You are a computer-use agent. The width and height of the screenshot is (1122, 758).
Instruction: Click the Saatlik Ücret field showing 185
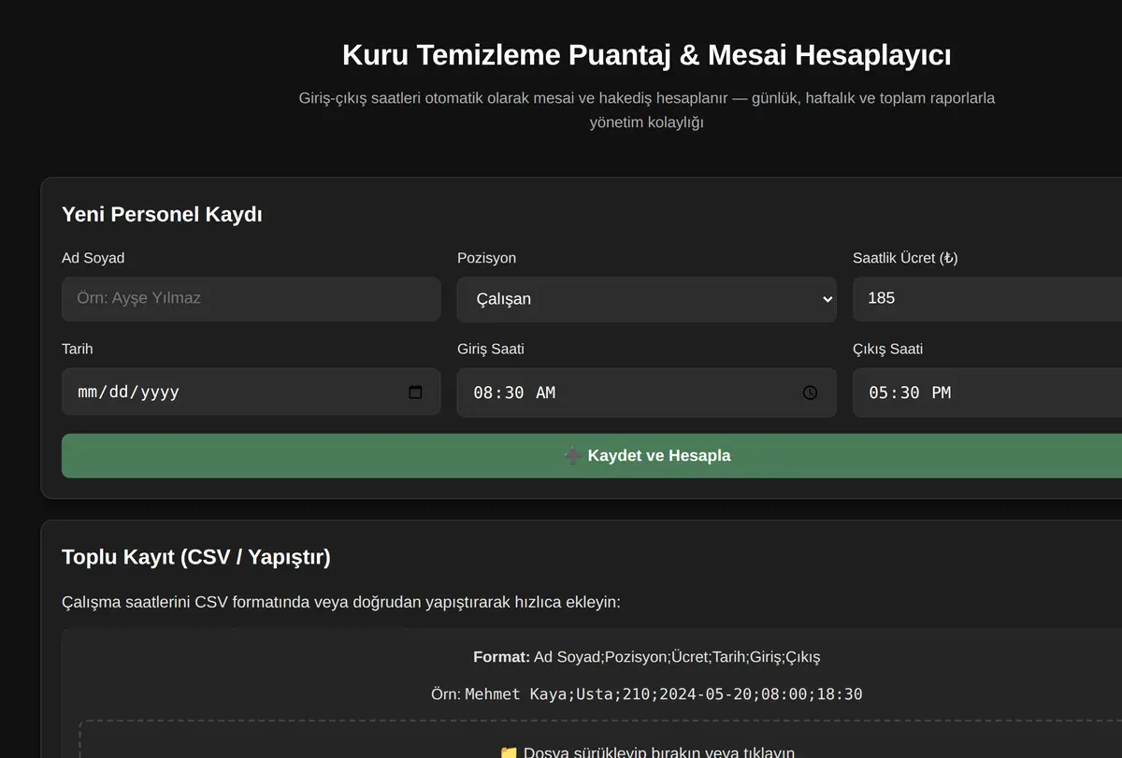987,299
